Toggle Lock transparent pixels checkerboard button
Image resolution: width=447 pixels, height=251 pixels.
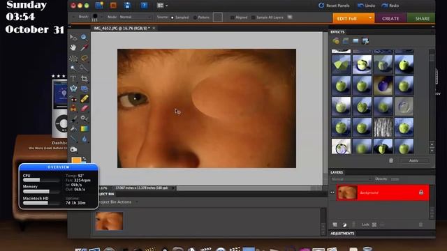[x=374, y=225]
